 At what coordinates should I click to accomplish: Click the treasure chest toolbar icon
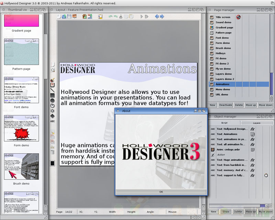[85, 16]
